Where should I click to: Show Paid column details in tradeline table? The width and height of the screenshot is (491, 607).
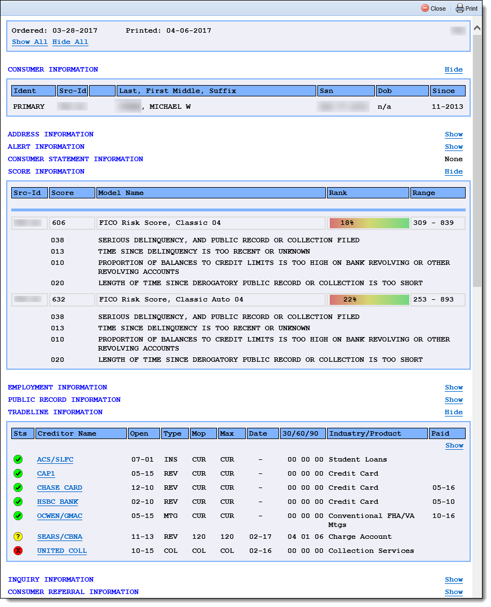point(454,446)
